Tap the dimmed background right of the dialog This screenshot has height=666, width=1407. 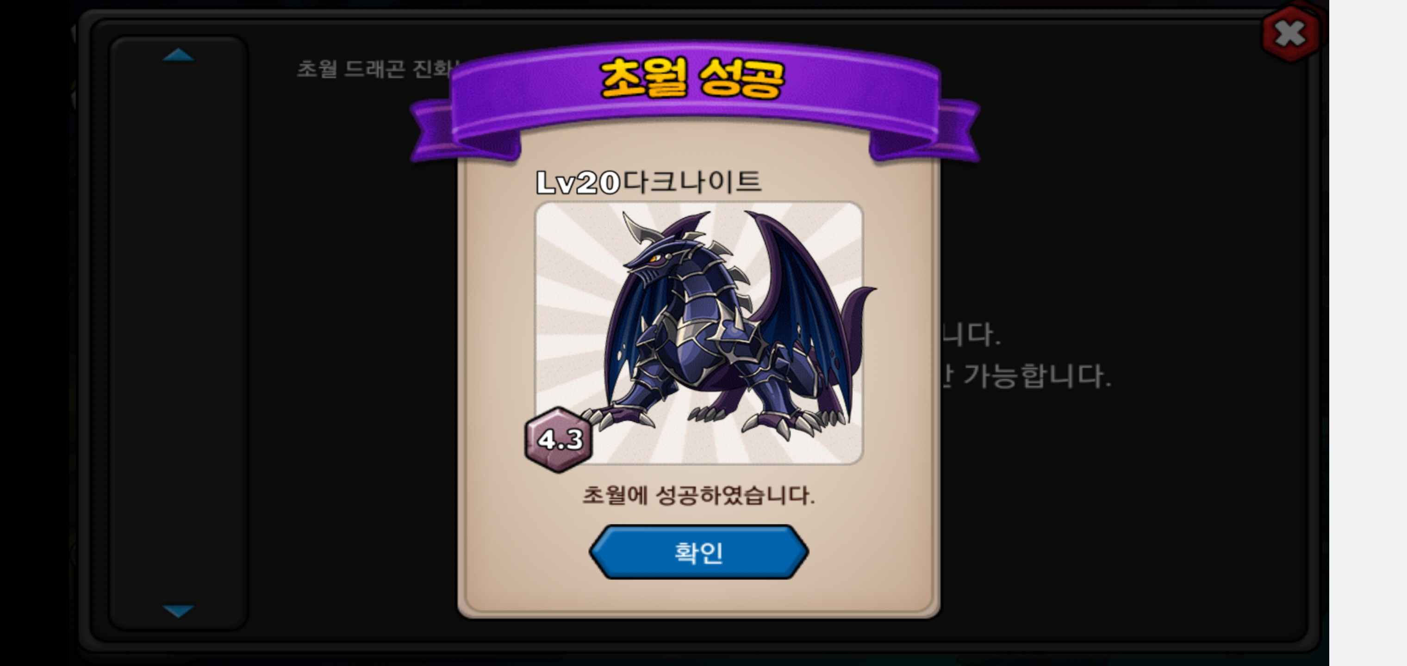[x=1120, y=491]
